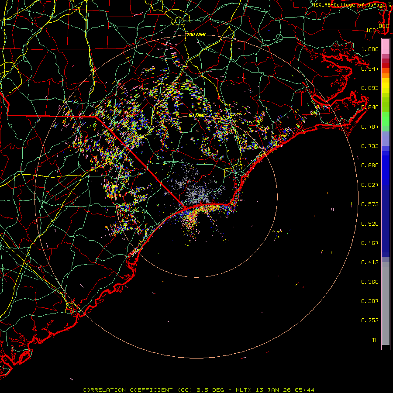
Task: Click the [CC] legend heading
Action: click(x=372, y=30)
